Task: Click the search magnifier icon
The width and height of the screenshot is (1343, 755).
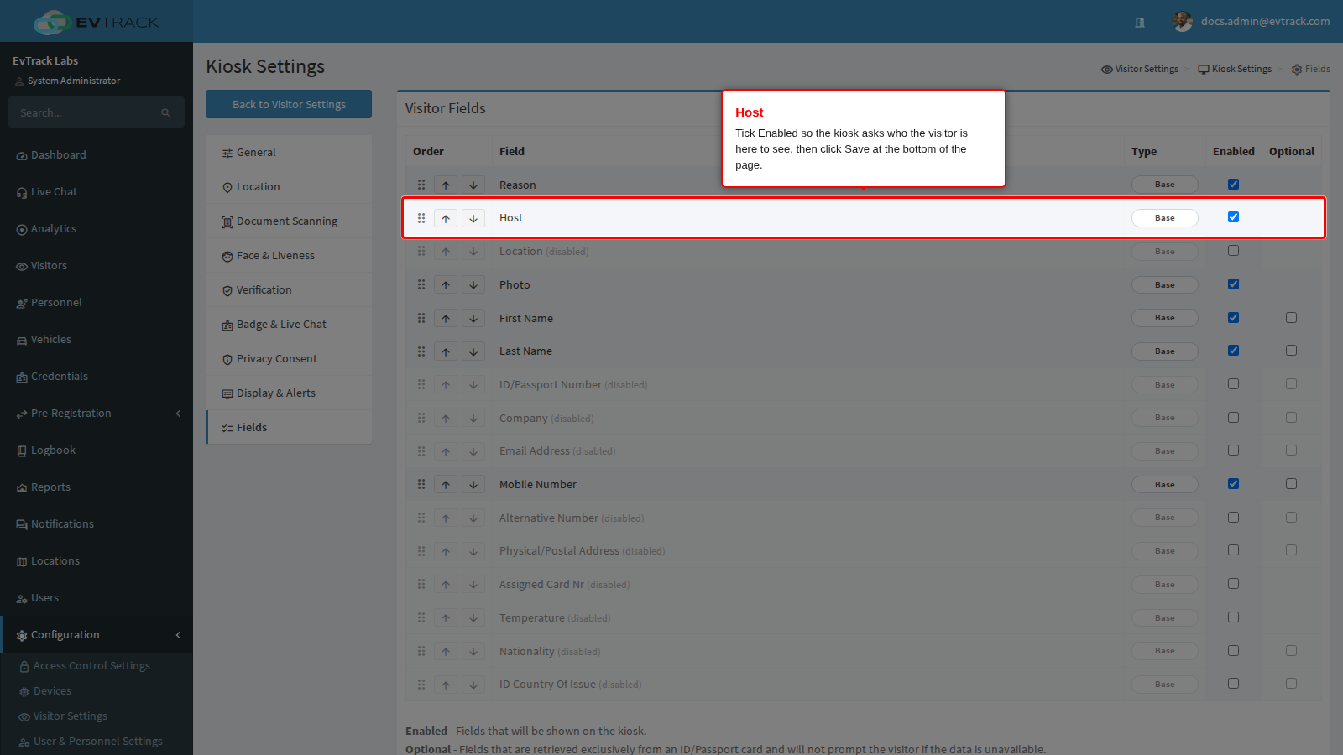Action: tap(166, 113)
